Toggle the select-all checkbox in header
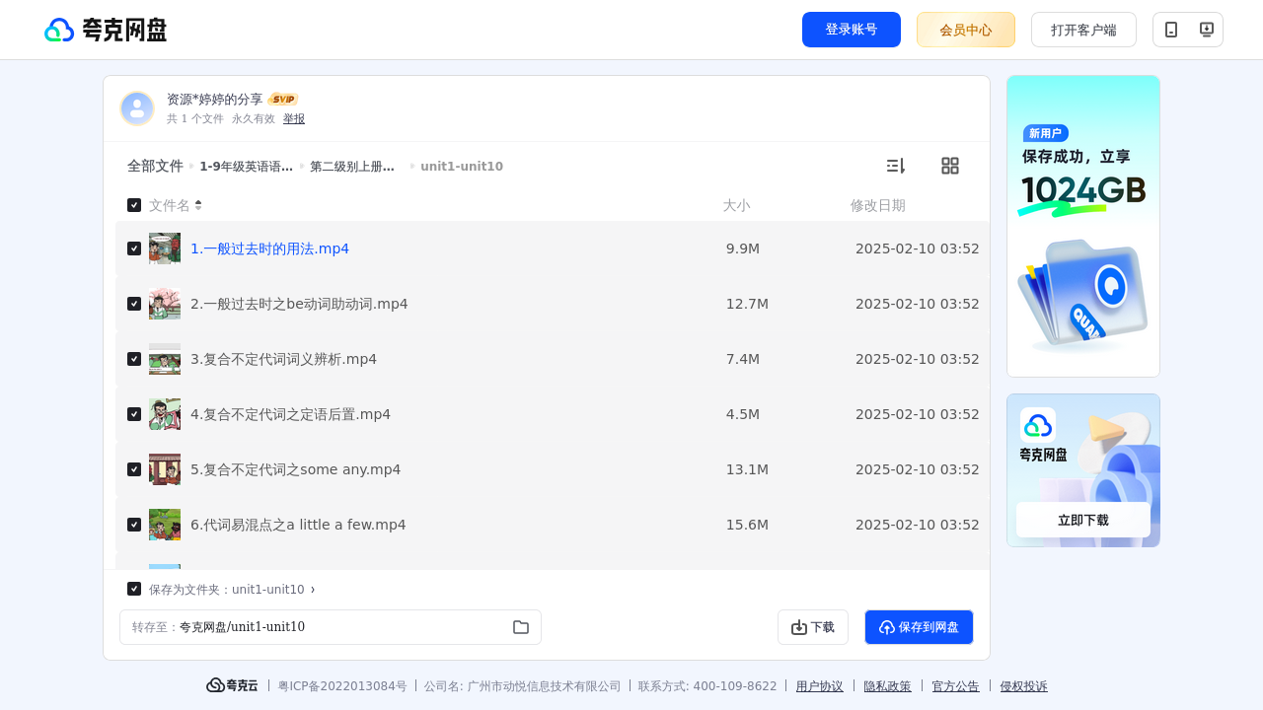This screenshot has height=710, width=1263. [134, 205]
